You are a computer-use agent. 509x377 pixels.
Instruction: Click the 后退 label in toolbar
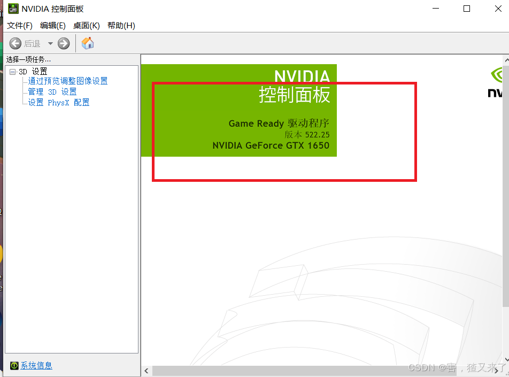(32, 43)
